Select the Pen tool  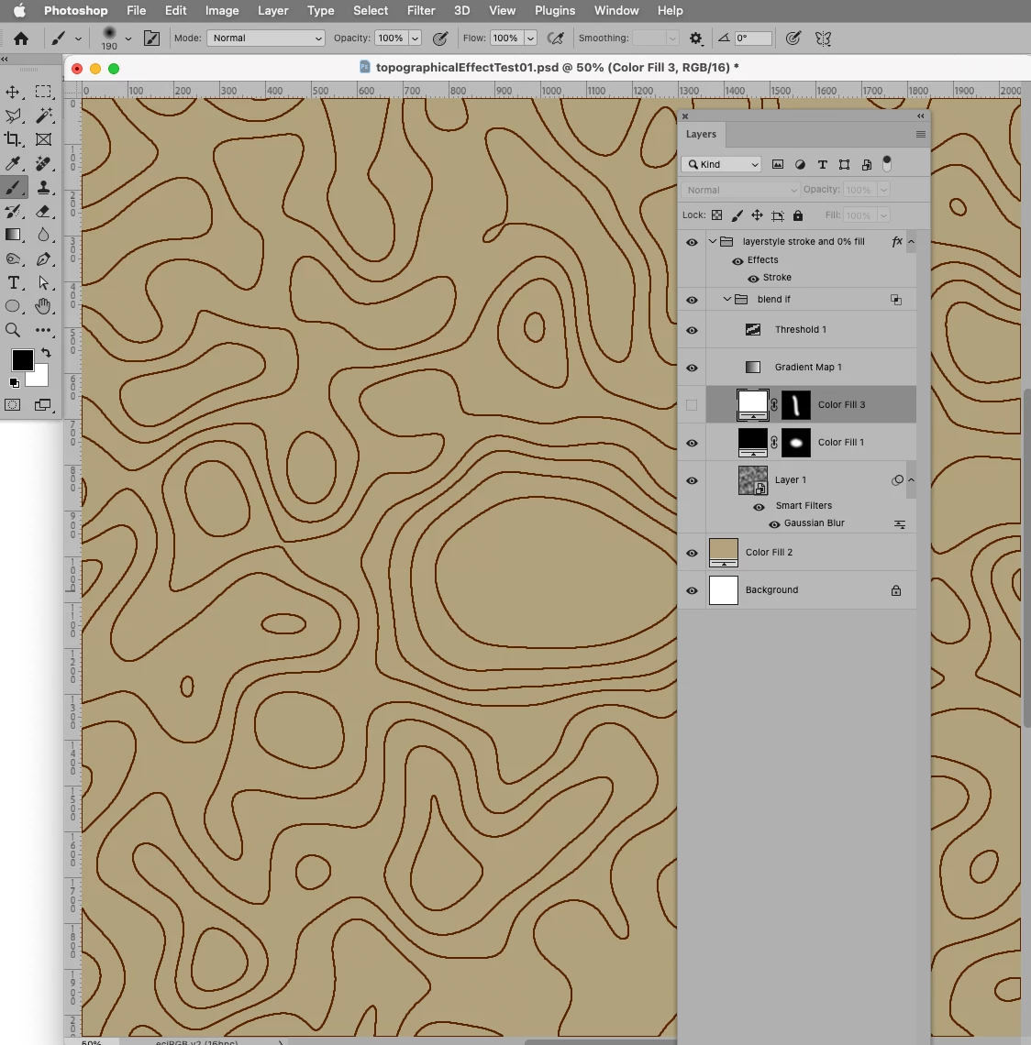click(x=43, y=258)
